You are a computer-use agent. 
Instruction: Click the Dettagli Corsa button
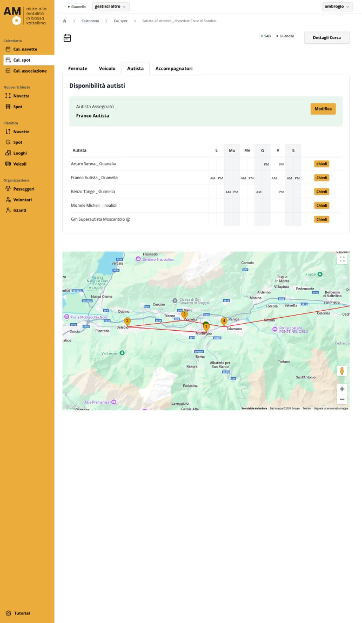point(326,38)
